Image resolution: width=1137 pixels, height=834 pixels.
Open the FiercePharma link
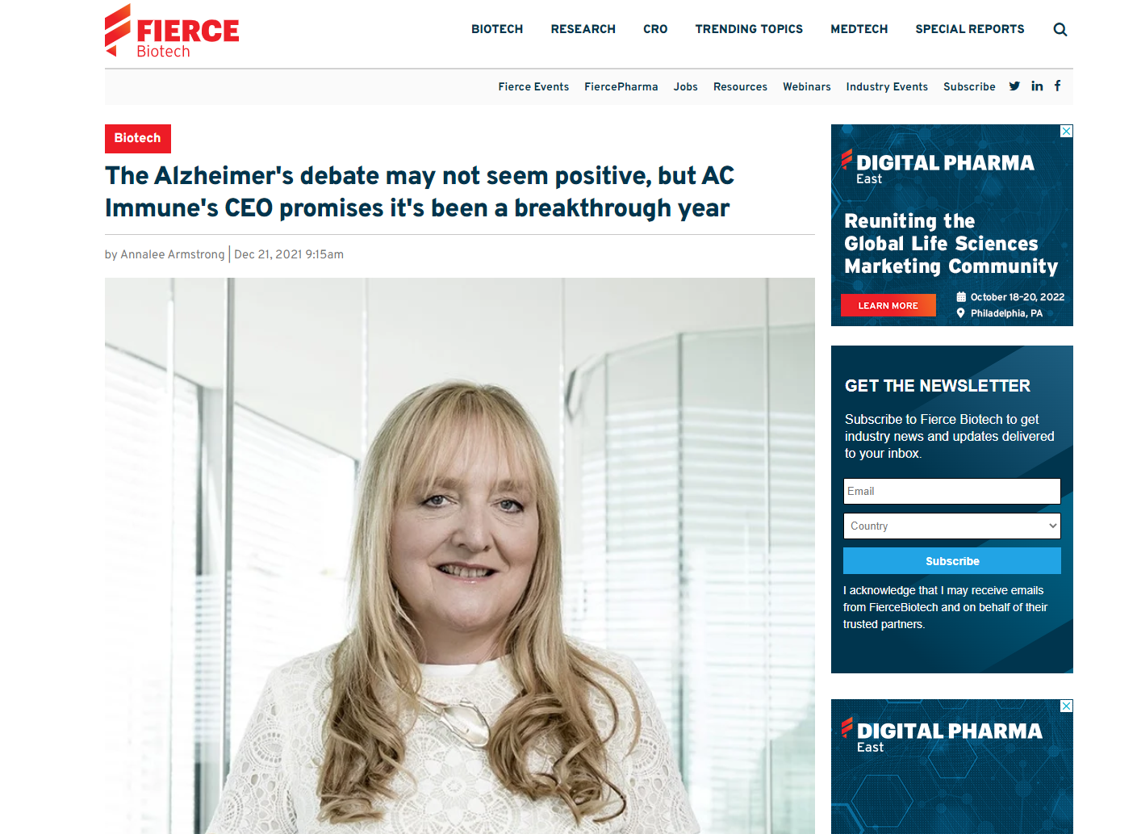(x=621, y=86)
